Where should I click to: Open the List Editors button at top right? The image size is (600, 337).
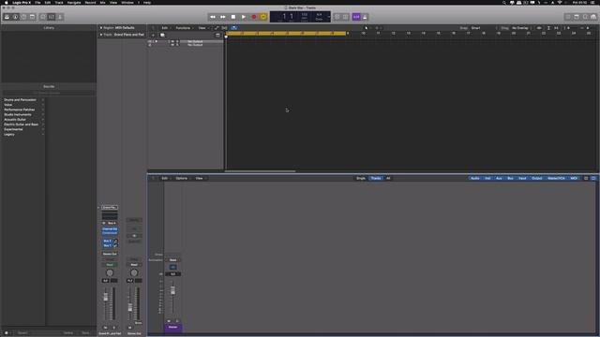[568, 17]
